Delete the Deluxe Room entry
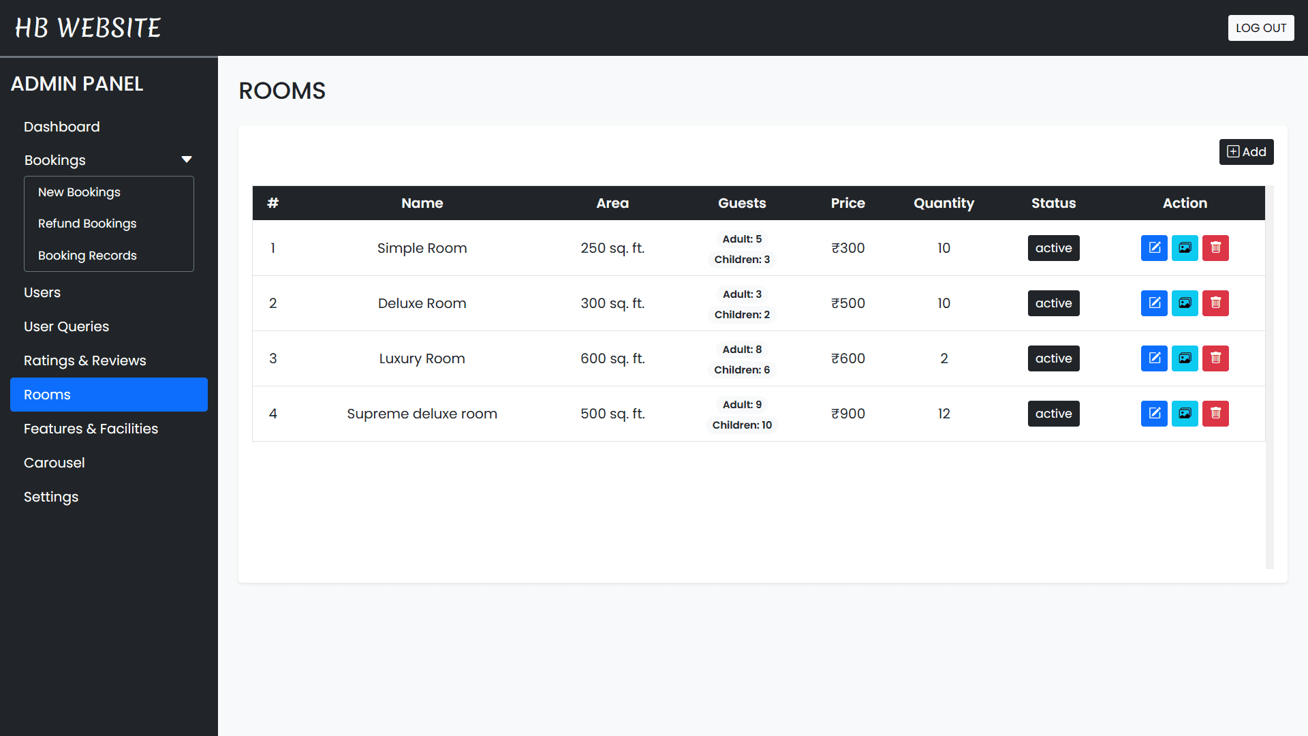This screenshot has width=1308, height=736. (x=1215, y=303)
